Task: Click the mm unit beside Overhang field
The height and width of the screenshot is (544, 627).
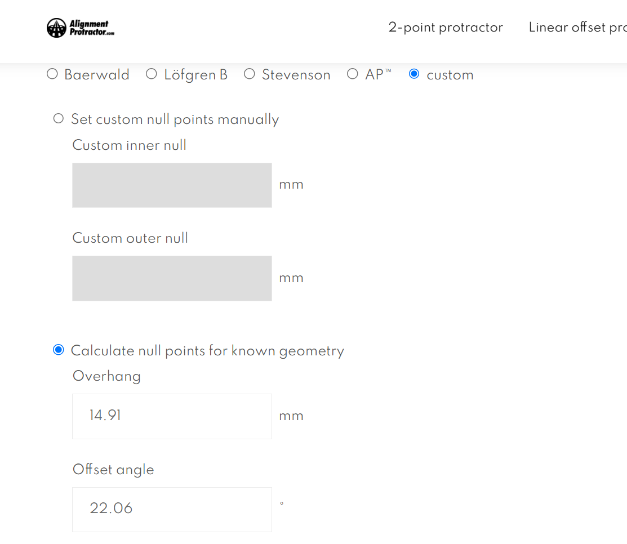Action: (x=291, y=416)
